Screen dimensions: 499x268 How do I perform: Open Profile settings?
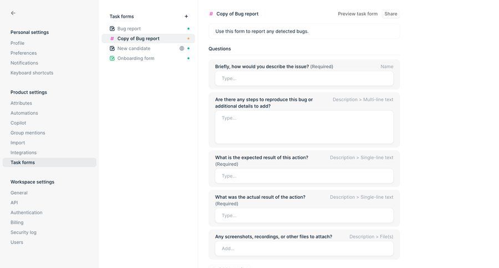click(x=18, y=43)
